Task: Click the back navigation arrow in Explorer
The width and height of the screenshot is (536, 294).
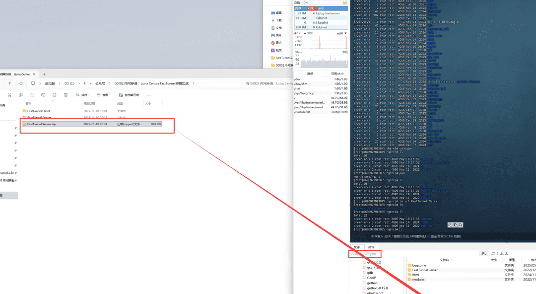Action: 9,83
